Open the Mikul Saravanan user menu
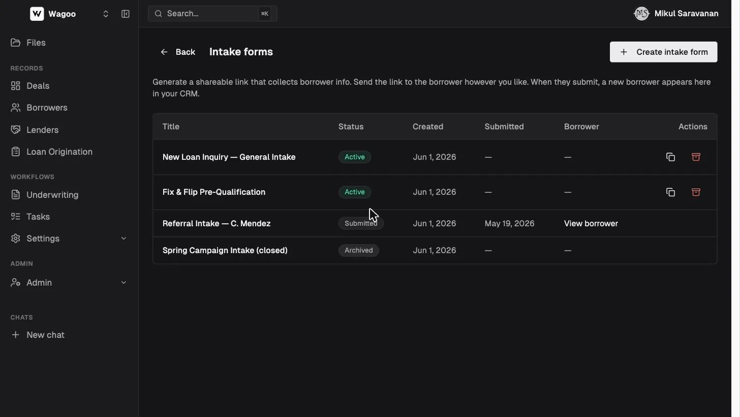This screenshot has width=740, height=417. (676, 14)
